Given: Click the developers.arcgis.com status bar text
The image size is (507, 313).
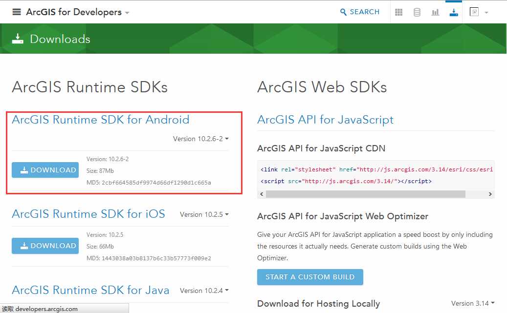Looking at the screenshot, I should click(x=46, y=309).
